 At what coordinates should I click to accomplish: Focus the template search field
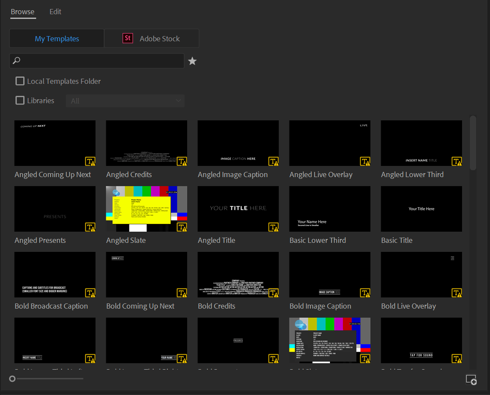(x=97, y=61)
